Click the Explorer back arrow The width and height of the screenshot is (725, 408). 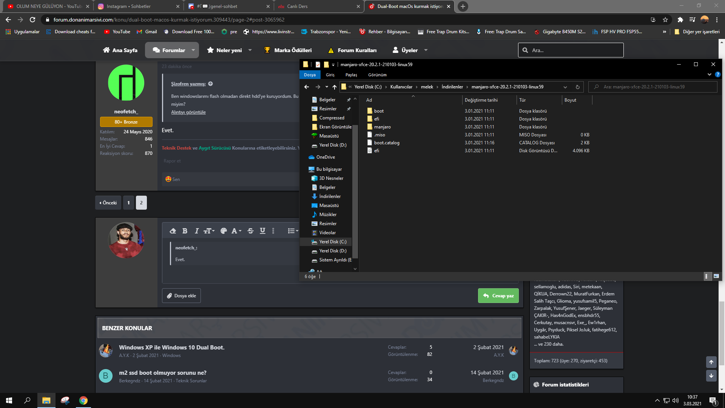(x=307, y=87)
